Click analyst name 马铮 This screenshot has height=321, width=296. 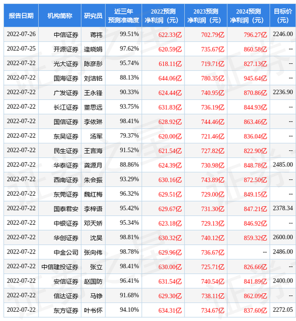click(96, 296)
